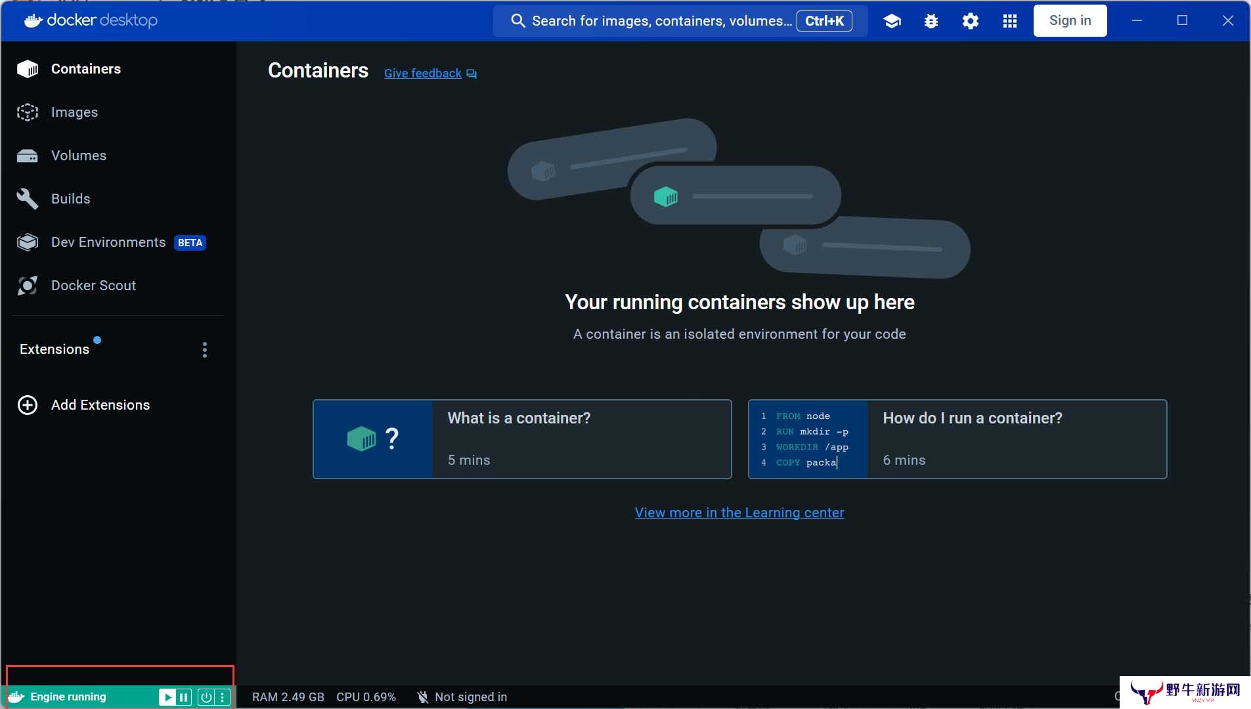
Task: Click the RAM 2.49 GB status
Action: tap(288, 697)
